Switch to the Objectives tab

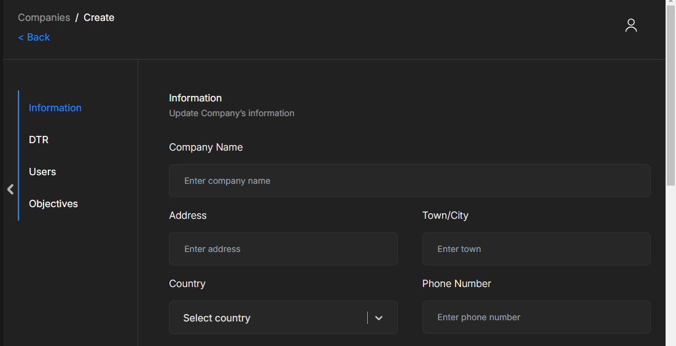tap(53, 204)
